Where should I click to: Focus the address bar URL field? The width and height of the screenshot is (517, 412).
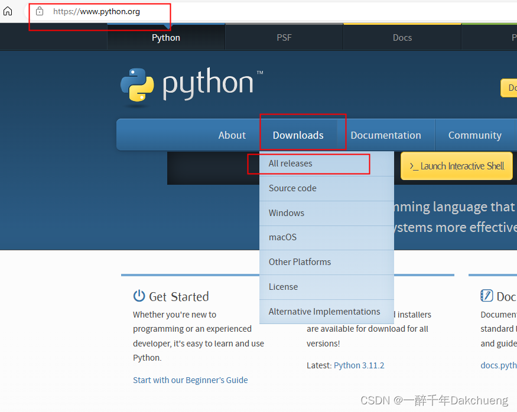[271, 12]
